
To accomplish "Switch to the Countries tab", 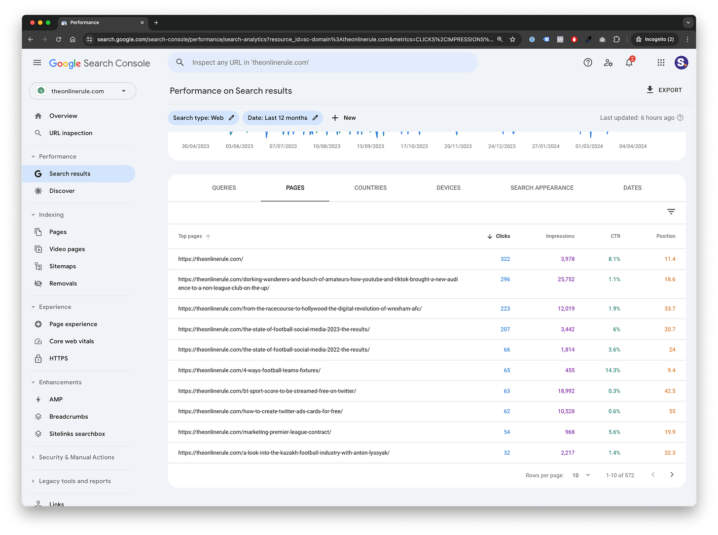I will point(370,188).
